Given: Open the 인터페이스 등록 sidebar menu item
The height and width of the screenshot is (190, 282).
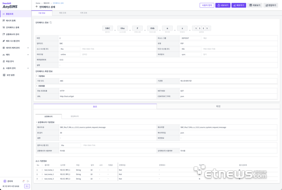Looking at the screenshot, I should click(x=16, y=27).
